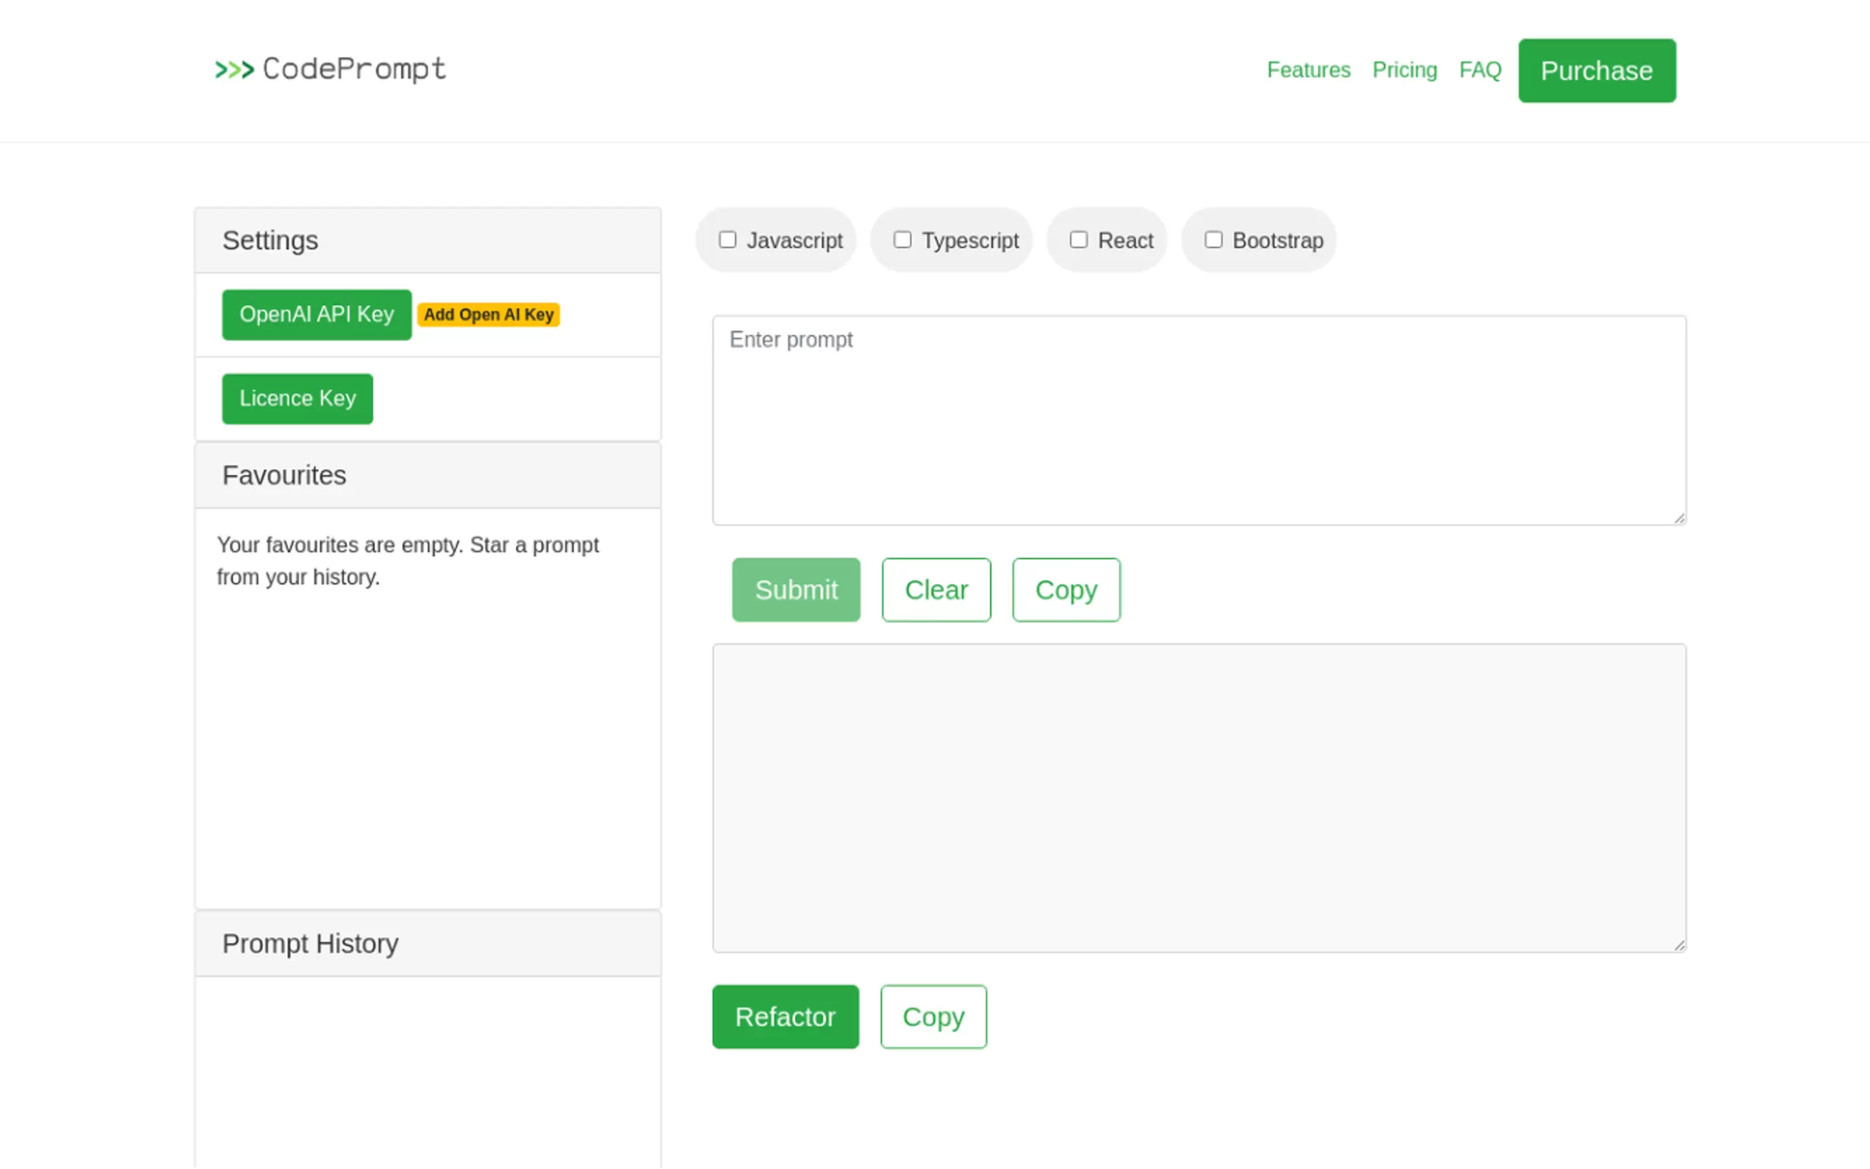Screen dimensions: 1870x1169
Task: Click inside the output result area
Action: coord(1199,797)
